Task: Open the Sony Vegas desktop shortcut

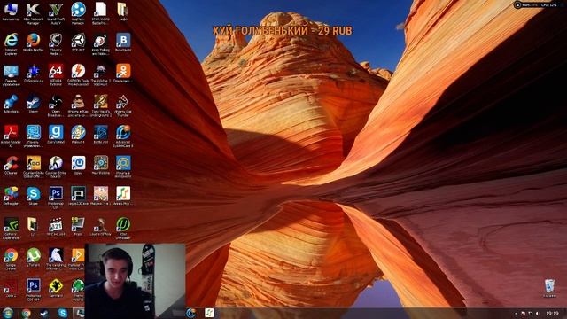Action: tap(78, 196)
